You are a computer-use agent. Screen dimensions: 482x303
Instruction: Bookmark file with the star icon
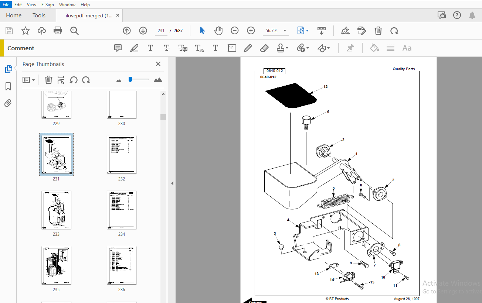[x=25, y=31]
